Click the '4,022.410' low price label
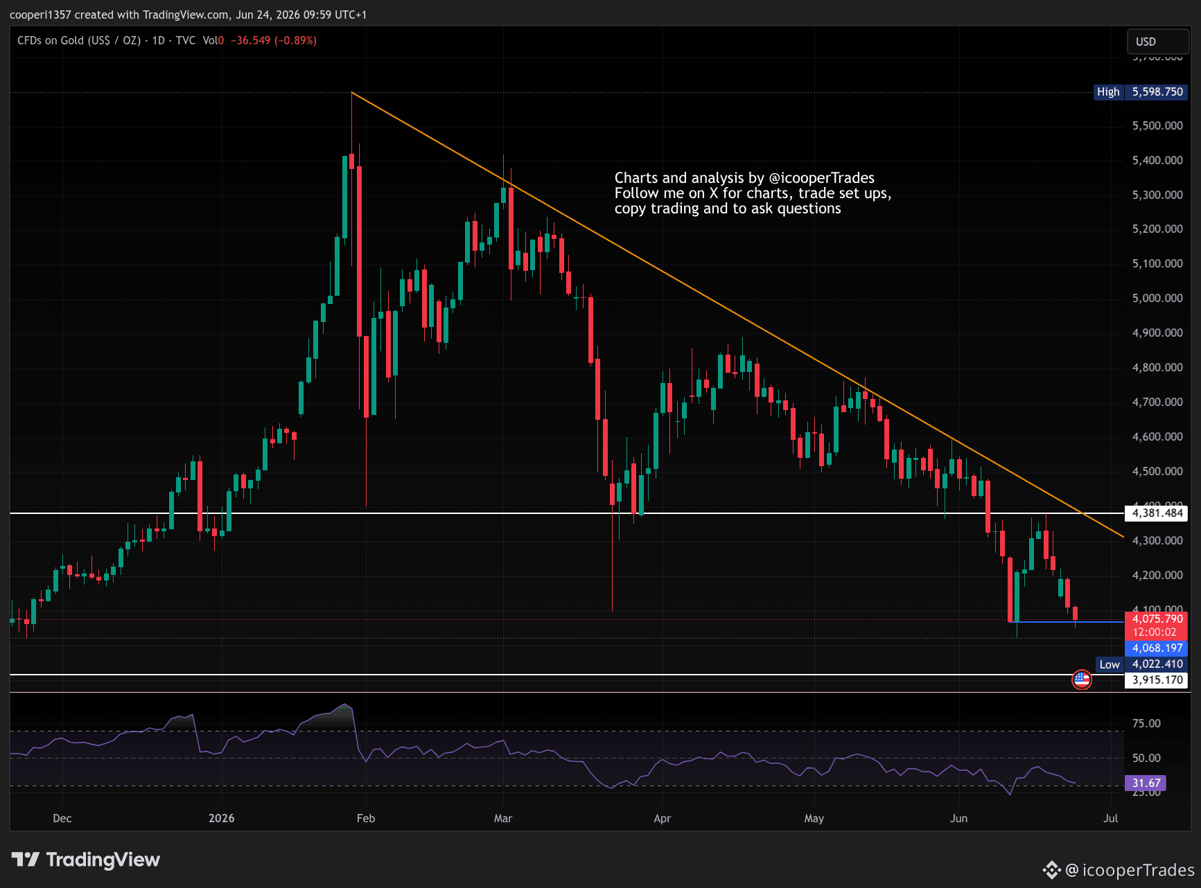 [x=1157, y=664]
